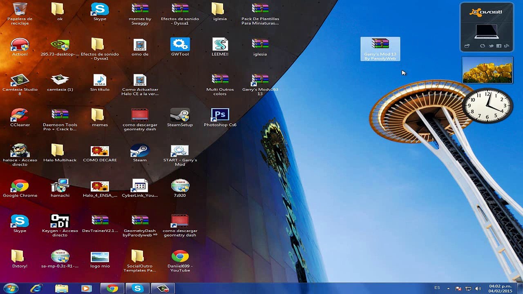Select the CCleaner shortcut icon
The height and width of the screenshot is (294, 523).
[20, 118]
